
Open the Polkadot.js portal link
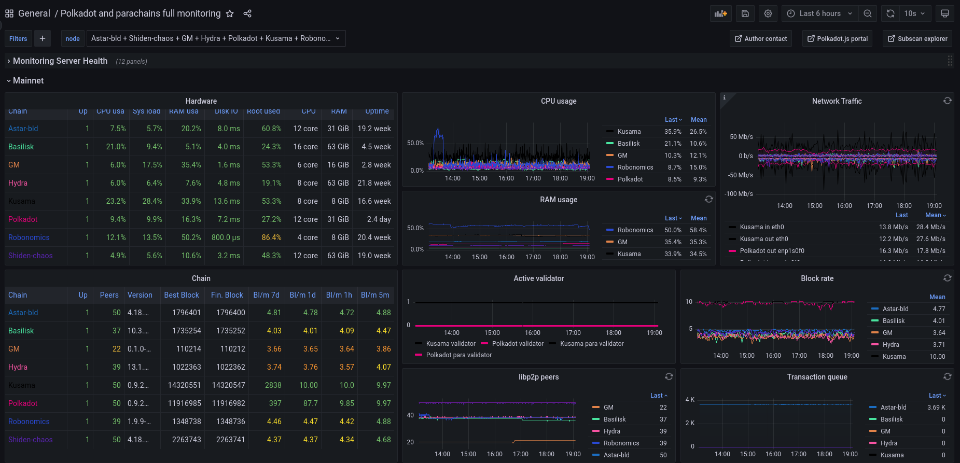(837, 39)
